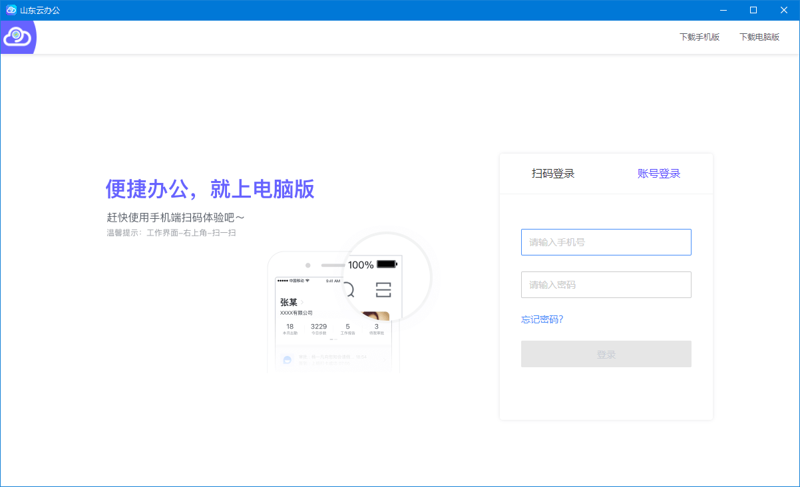Click the battery icon showing 100%

coord(386,264)
